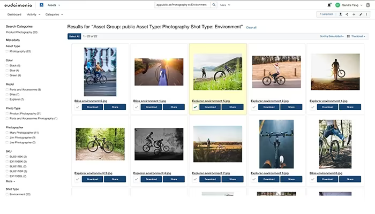This screenshot has height=214, width=375.
Task: Select Bliss environment 5.jpg checkmark
Action: (x=78, y=107)
